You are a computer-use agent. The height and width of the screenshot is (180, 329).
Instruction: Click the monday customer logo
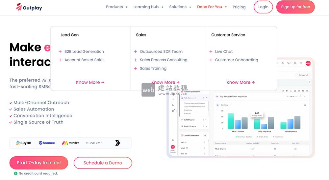70,143
